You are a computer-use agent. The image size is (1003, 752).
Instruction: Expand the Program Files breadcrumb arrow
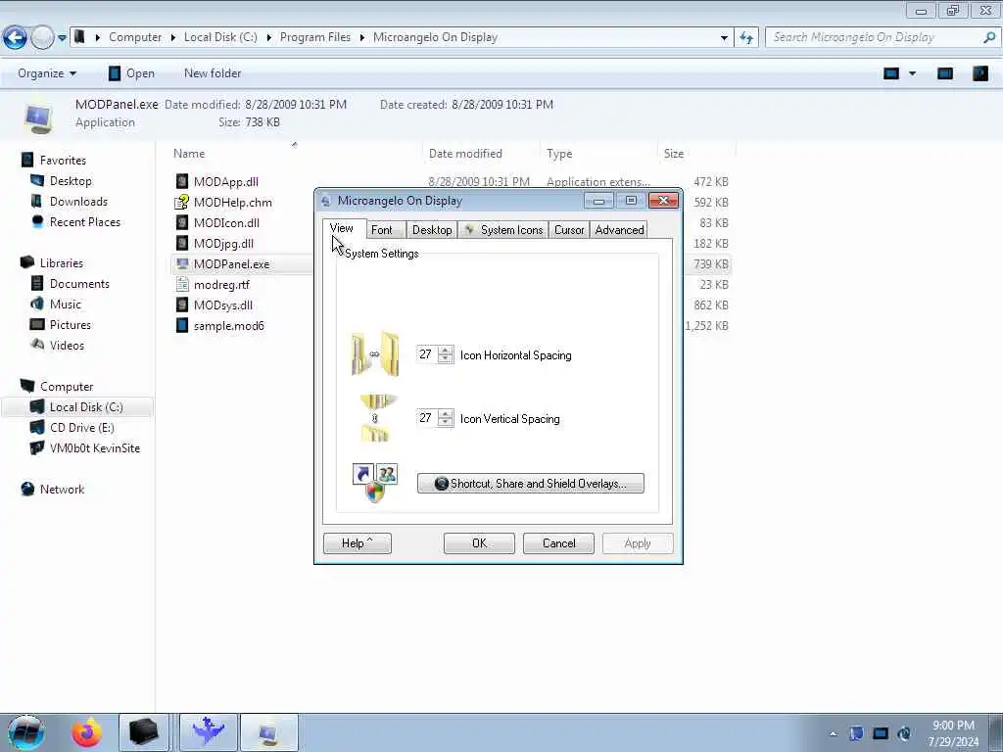[x=362, y=38]
